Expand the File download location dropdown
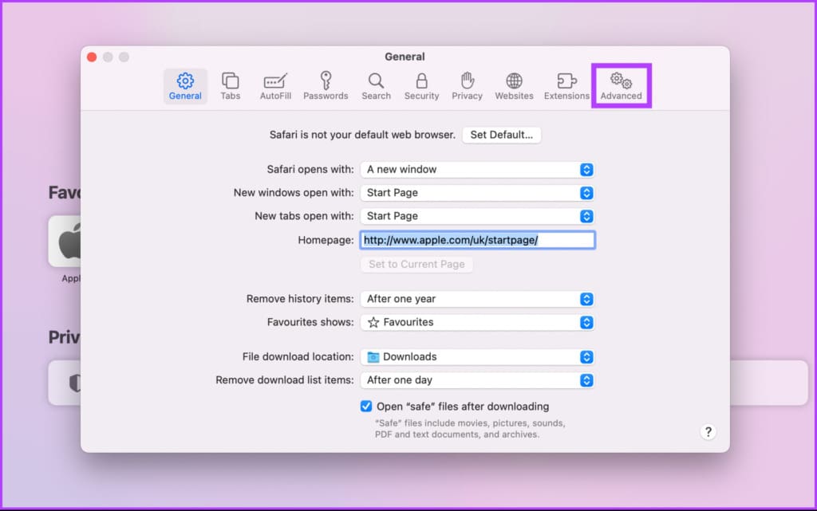Image resolution: width=817 pixels, height=511 pixels. click(477, 357)
